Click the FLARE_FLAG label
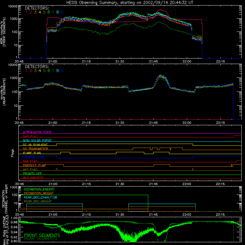245x245 pixels. [x=32, y=153]
